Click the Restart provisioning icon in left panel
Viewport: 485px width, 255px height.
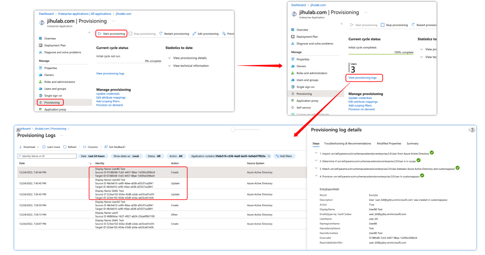161,34
